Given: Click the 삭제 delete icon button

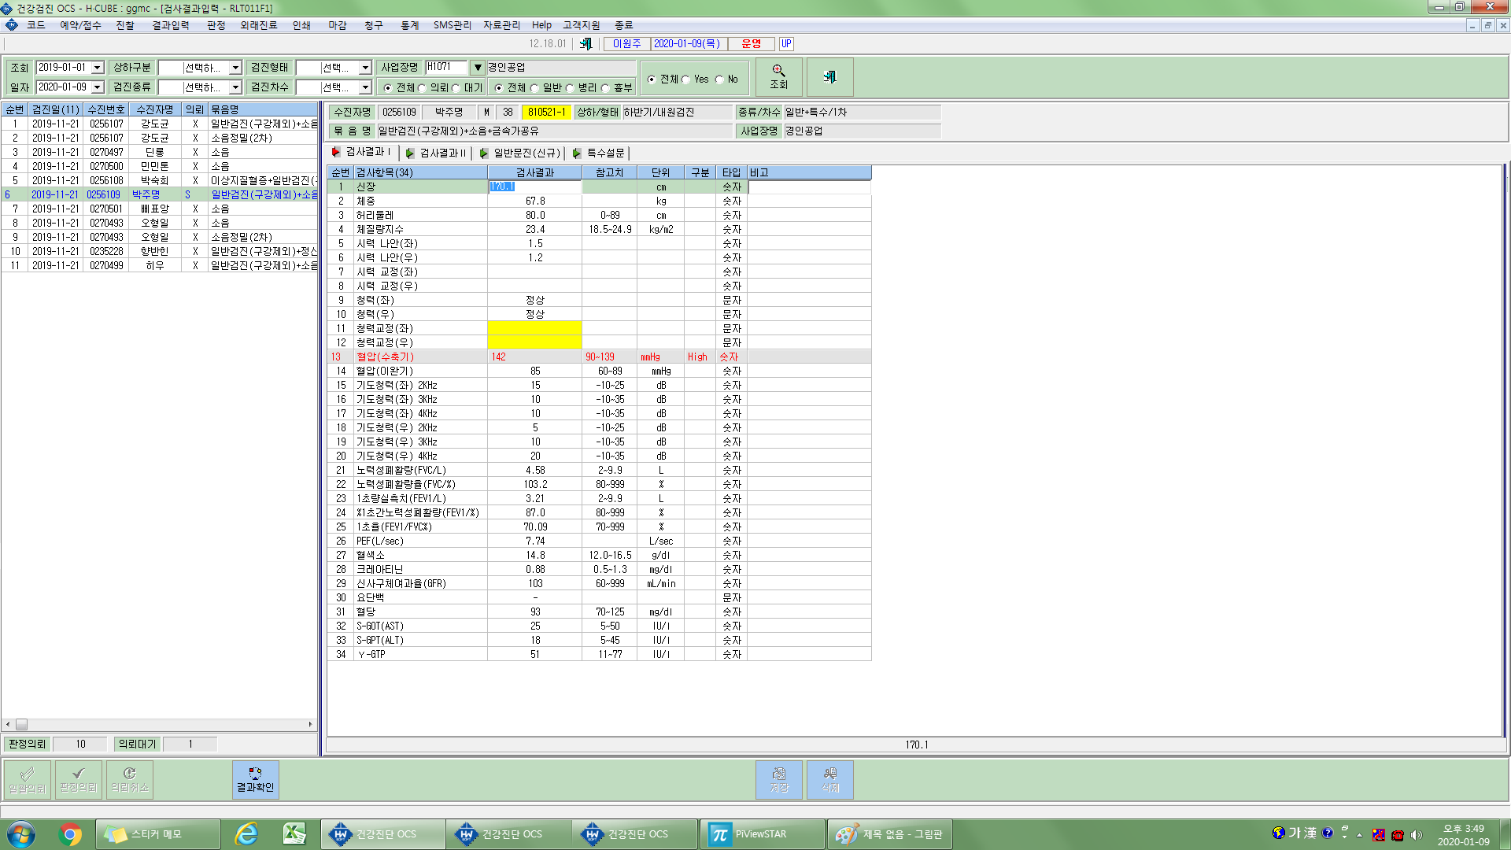Looking at the screenshot, I should click(x=830, y=779).
